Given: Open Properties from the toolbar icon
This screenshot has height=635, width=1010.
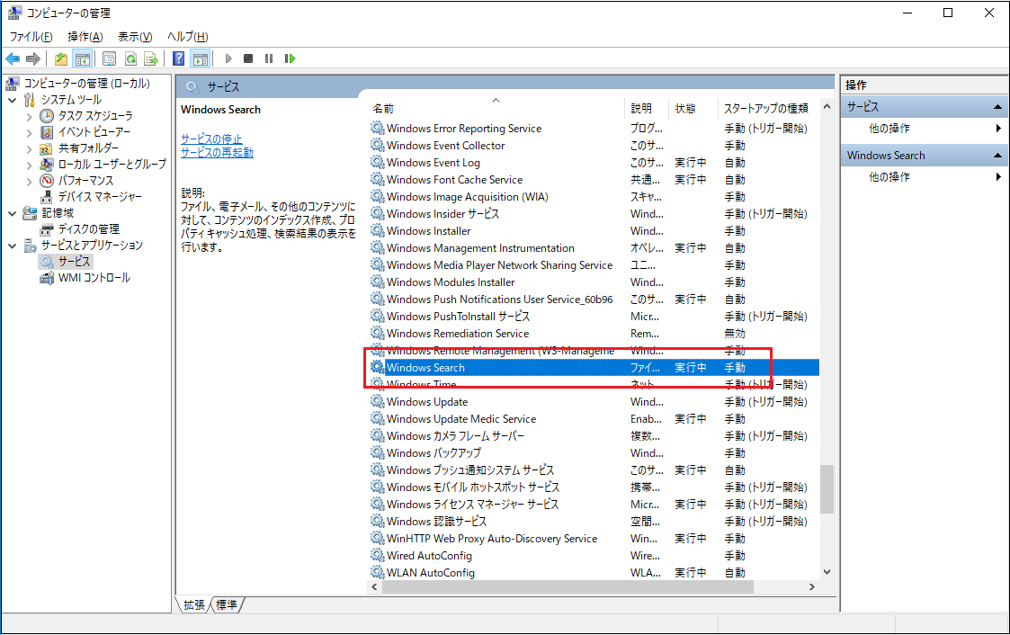Looking at the screenshot, I should pos(110,59).
